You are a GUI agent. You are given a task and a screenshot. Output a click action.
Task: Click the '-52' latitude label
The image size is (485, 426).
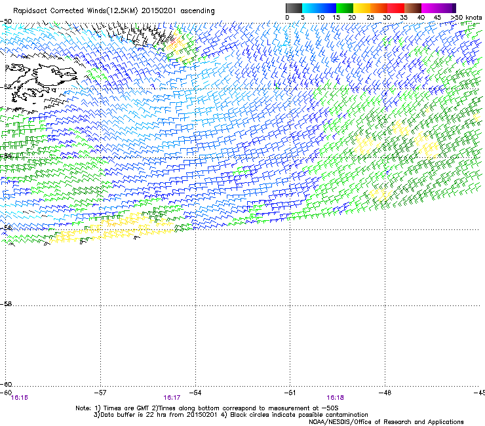tap(6, 87)
